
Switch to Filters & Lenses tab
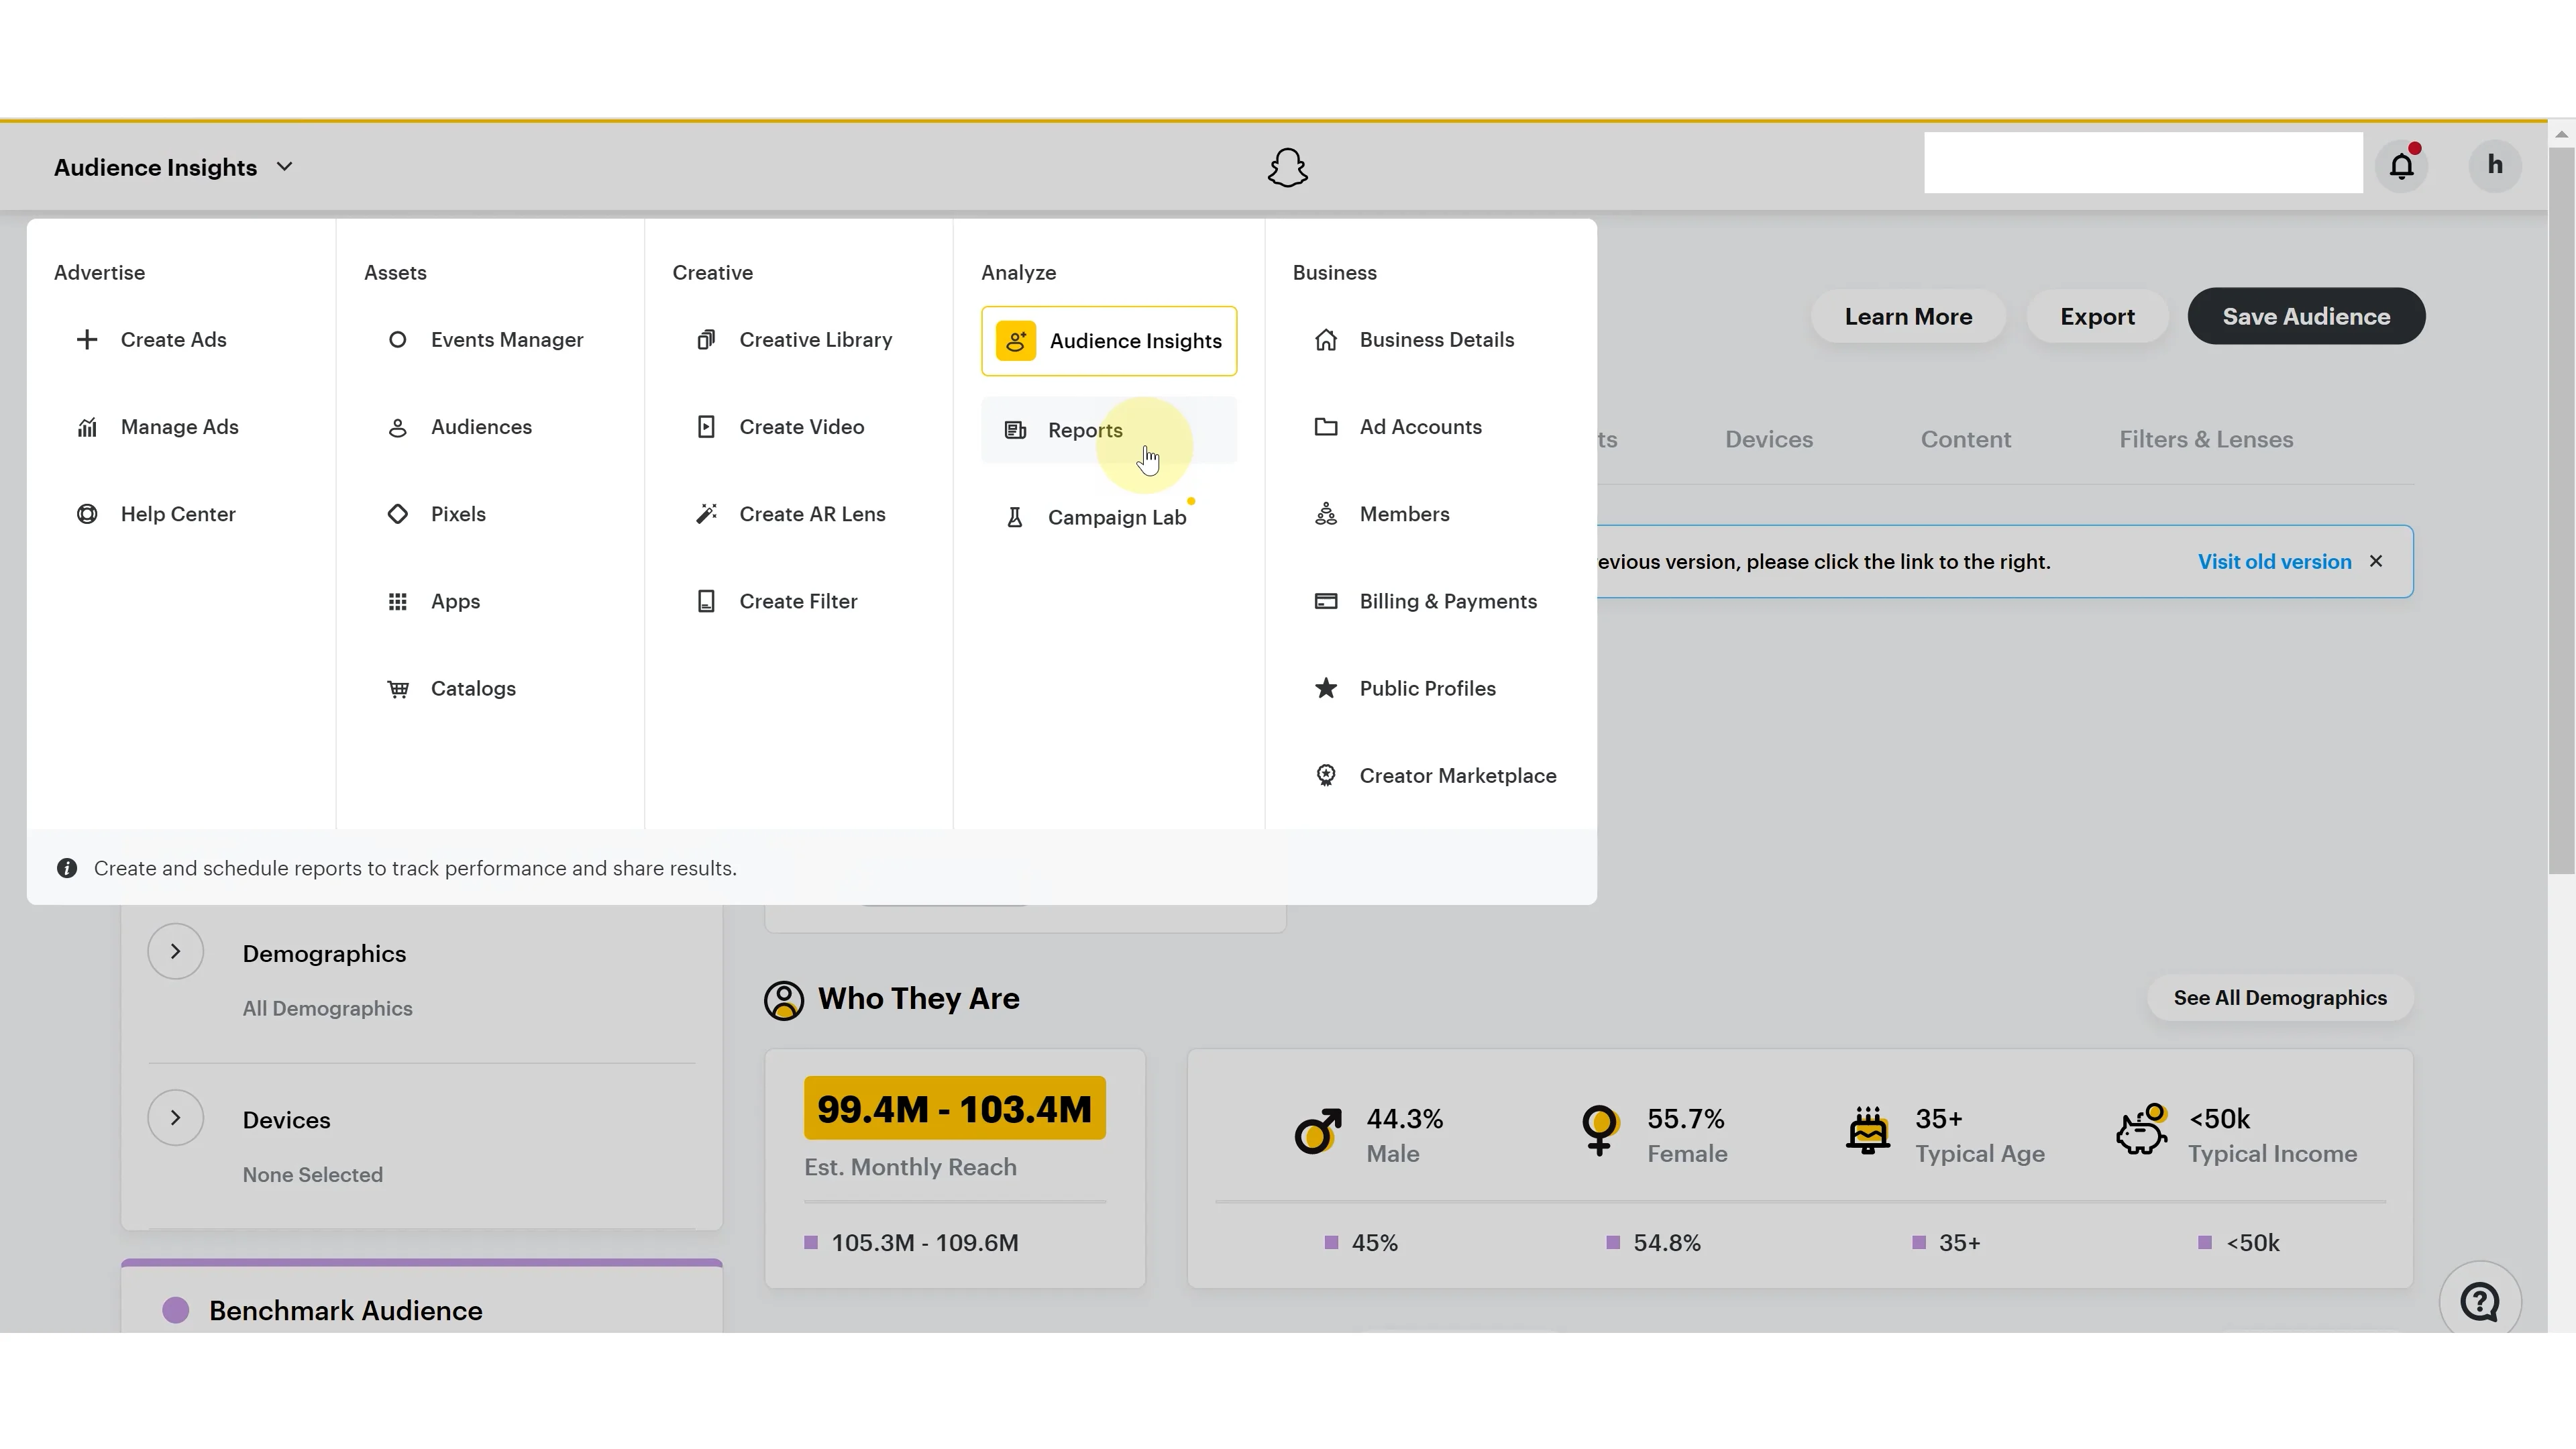coord(2206,439)
